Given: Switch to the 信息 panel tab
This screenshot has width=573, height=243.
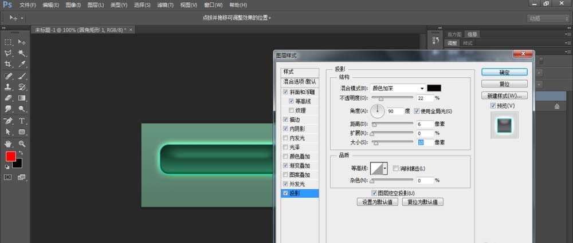Looking at the screenshot, I should click(x=471, y=34).
